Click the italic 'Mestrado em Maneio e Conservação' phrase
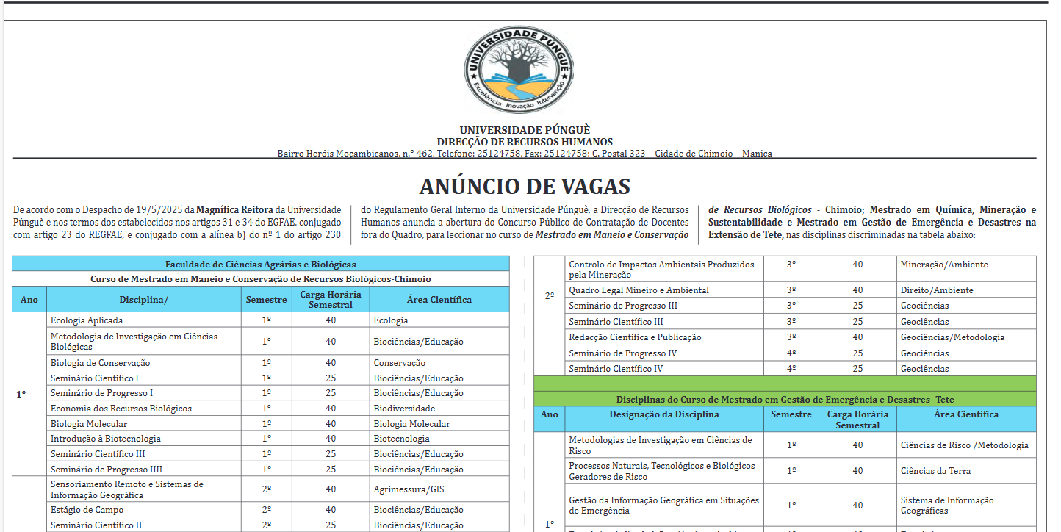This screenshot has width=1061, height=532. 612,235
